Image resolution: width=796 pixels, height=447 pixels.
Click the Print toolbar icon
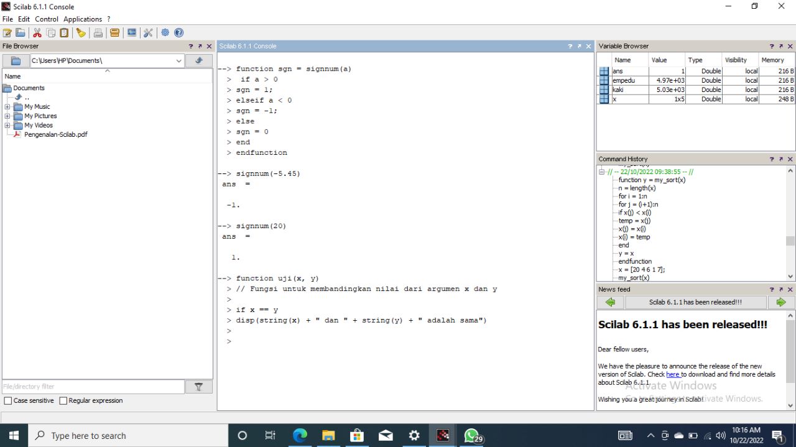point(98,33)
